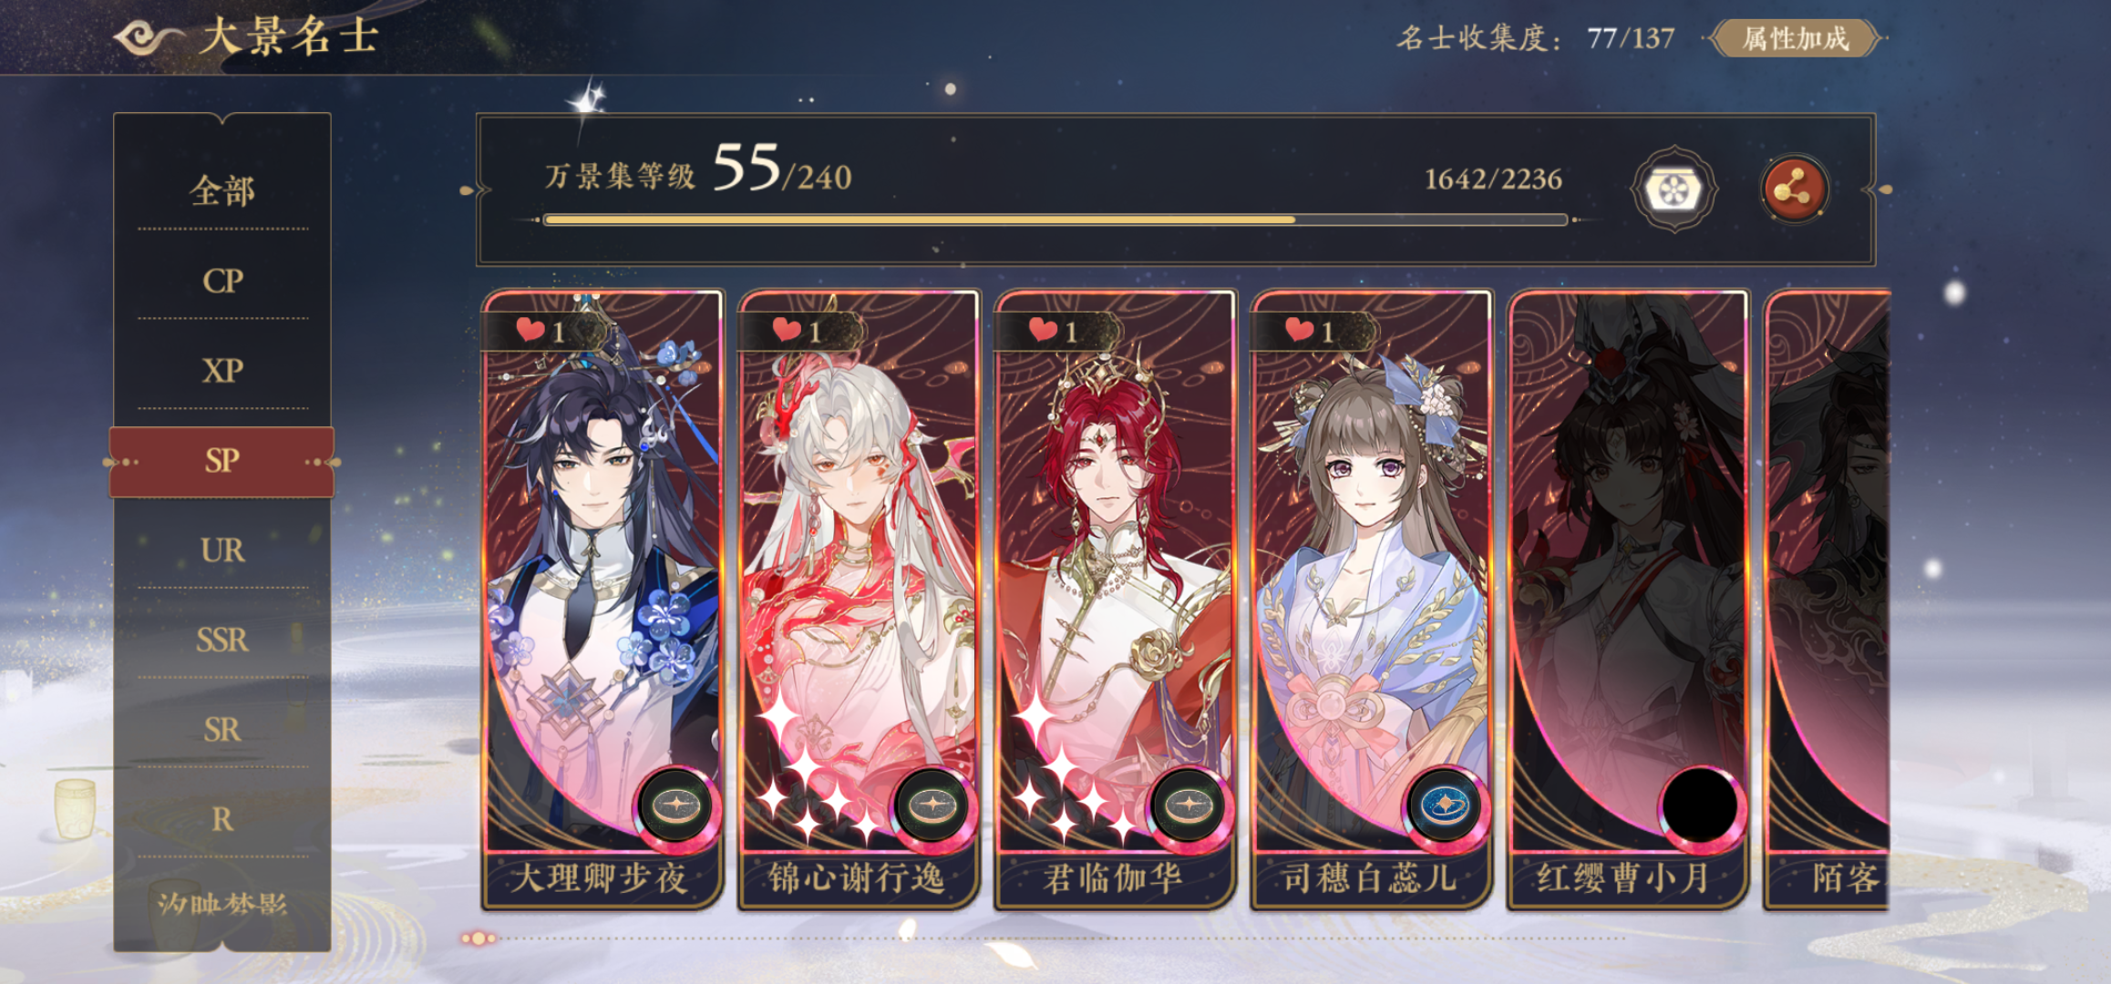The width and height of the screenshot is (2111, 984).
Task: Tap the heart badge on 司穗白蕊儿 card
Action: pos(1311,331)
